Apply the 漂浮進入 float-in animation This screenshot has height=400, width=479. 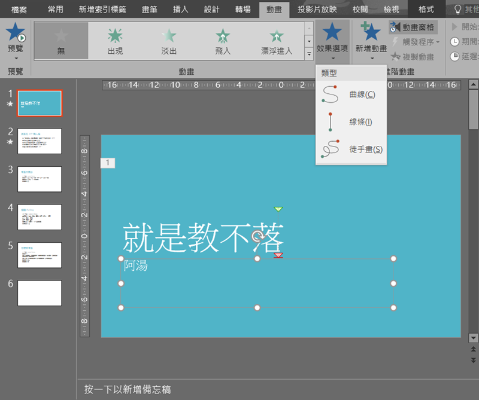(x=277, y=41)
